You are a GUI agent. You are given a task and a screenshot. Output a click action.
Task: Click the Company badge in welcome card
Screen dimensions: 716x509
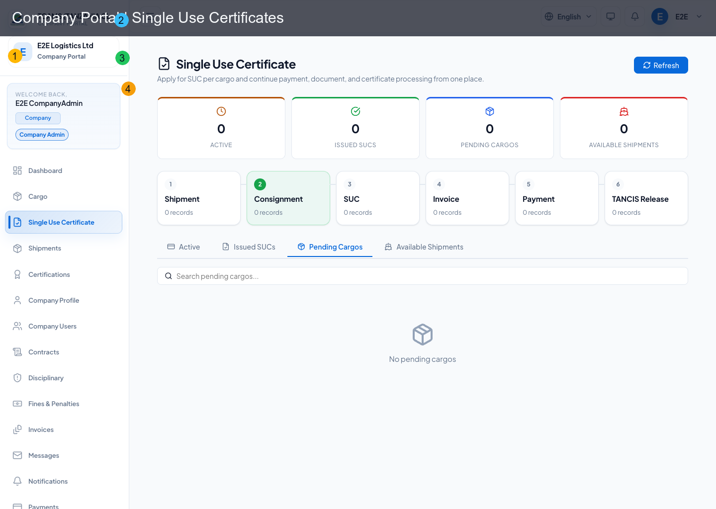(38, 118)
